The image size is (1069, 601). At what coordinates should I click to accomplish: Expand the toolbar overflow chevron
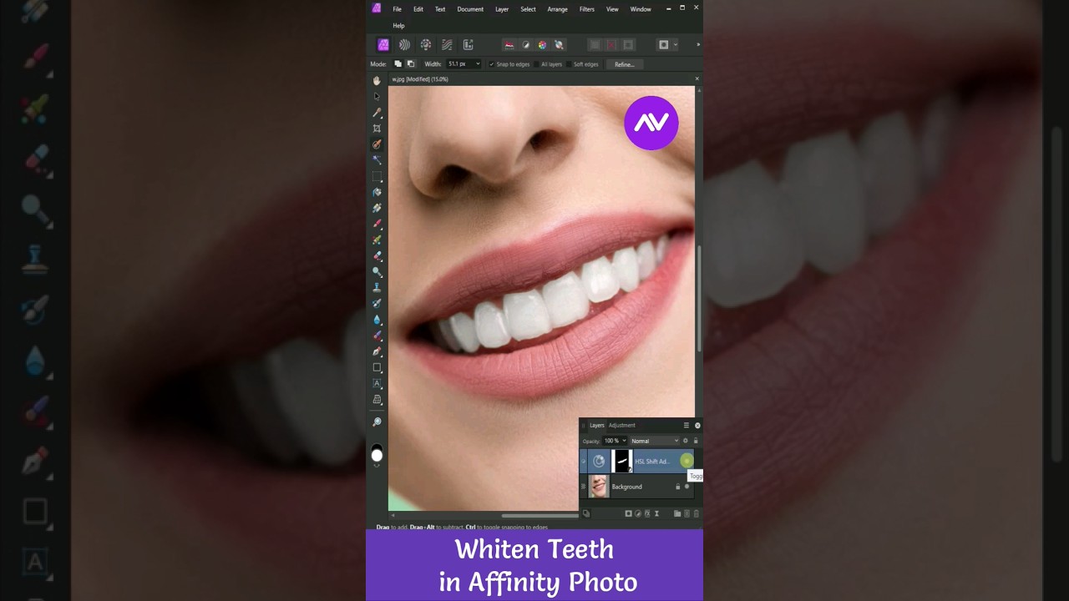click(698, 45)
